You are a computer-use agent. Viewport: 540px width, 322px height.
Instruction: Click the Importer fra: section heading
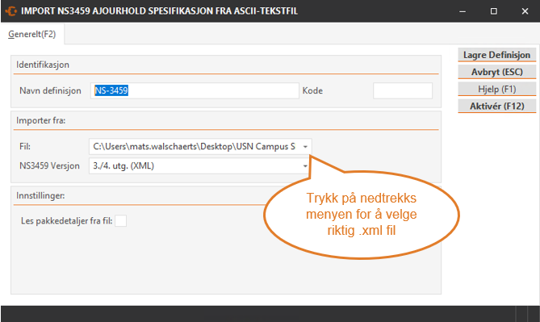pyautogui.click(x=40, y=120)
